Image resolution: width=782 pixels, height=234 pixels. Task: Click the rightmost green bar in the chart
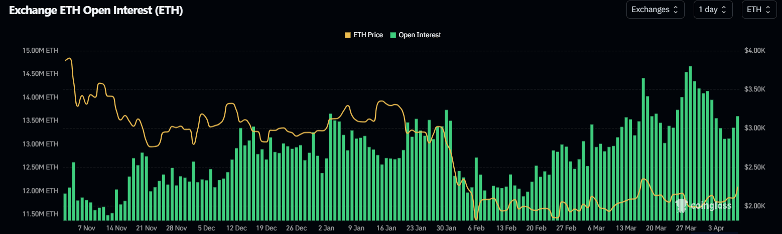tap(737, 168)
